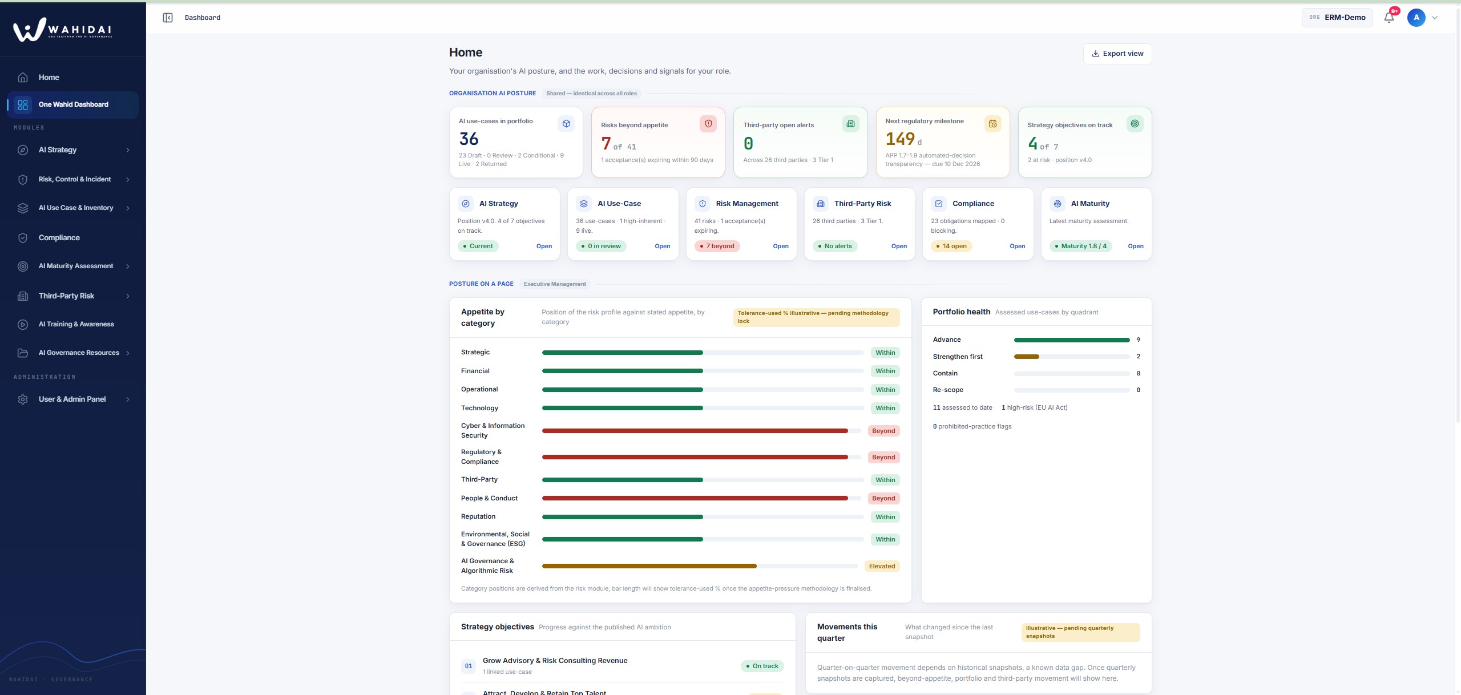Viewport: 1461px width, 695px height.
Task: Open link on Compliance card
Action: click(1017, 247)
